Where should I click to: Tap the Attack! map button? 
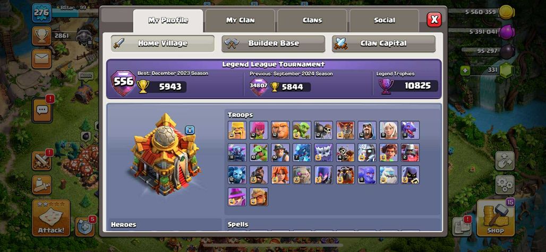pos(51,218)
